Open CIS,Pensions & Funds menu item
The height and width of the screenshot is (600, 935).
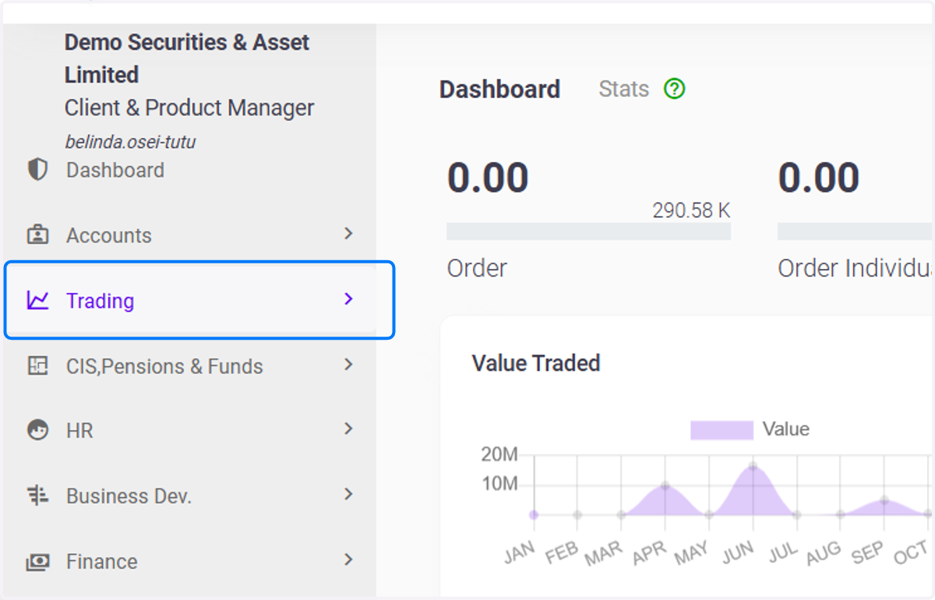[x=164, y=366]
